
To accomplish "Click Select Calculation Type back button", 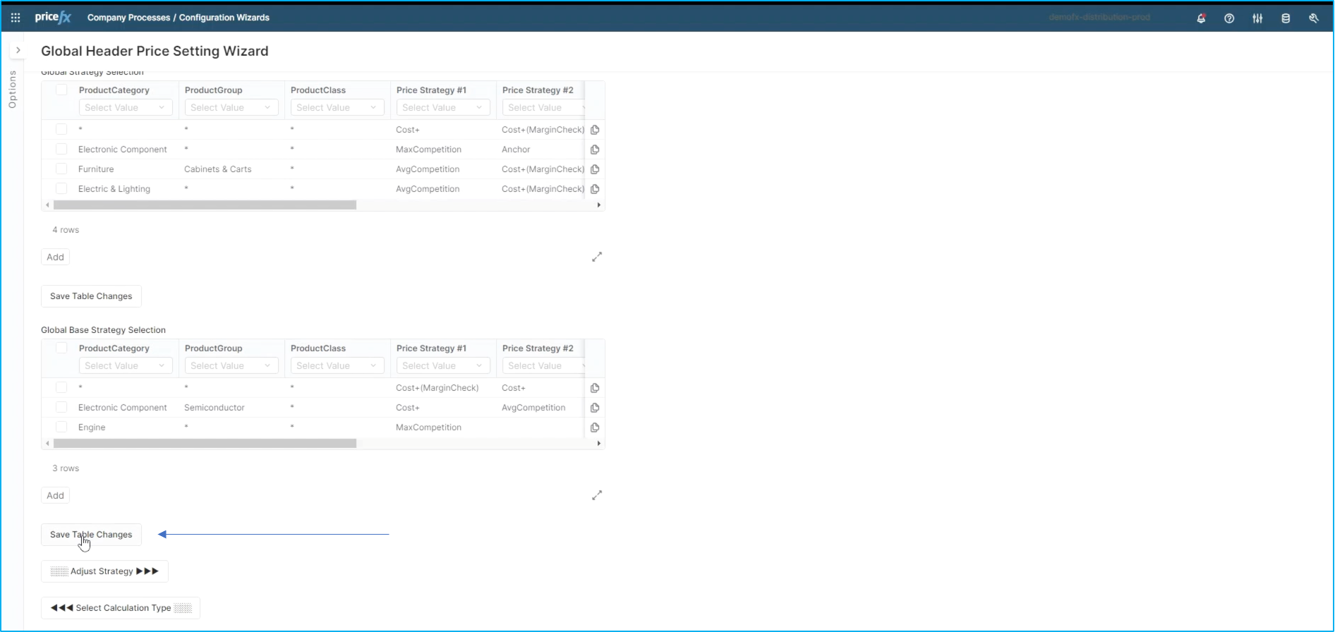I will pos(121,608).
